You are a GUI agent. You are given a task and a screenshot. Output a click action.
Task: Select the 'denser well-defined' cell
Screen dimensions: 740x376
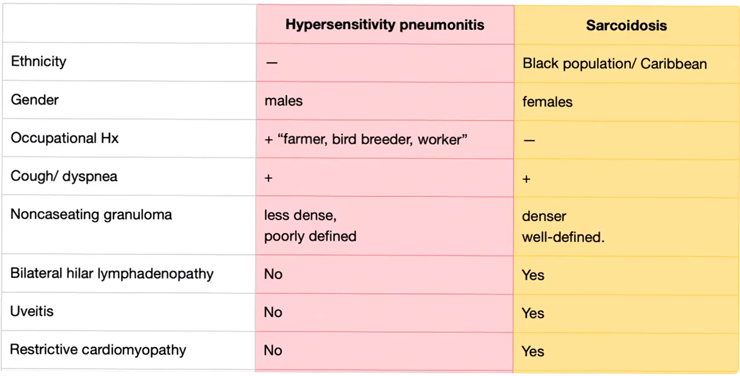627,226
